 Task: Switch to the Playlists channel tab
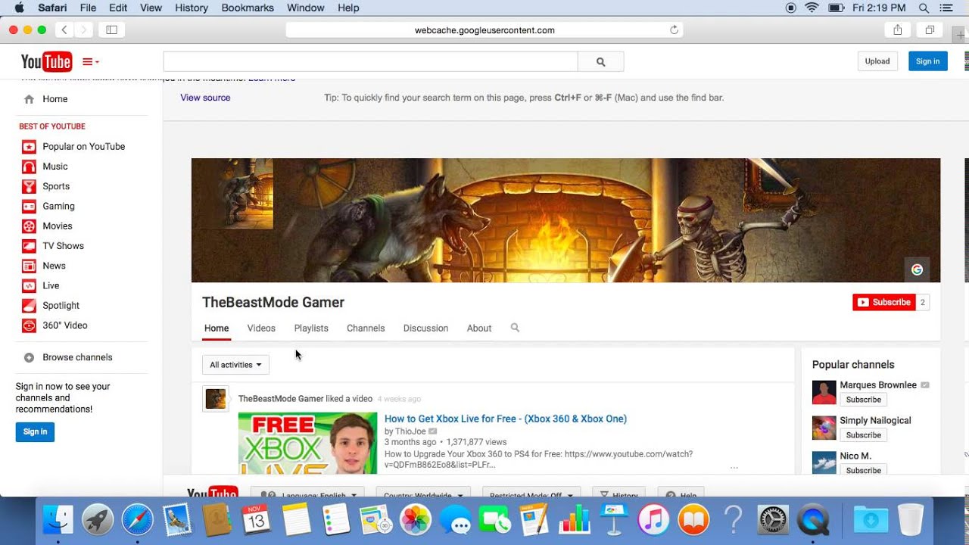(311, 329)
